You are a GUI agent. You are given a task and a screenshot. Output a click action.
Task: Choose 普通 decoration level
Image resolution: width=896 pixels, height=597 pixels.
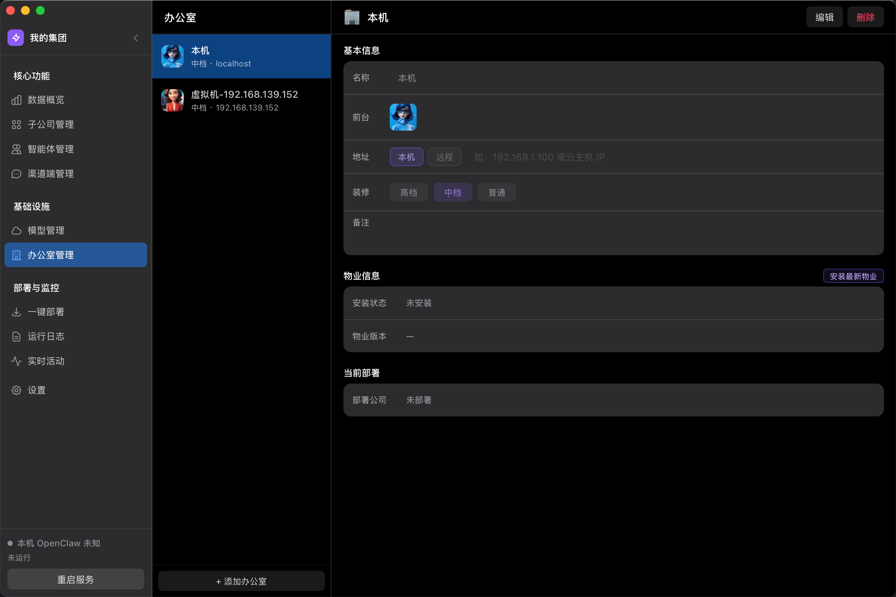497,192
